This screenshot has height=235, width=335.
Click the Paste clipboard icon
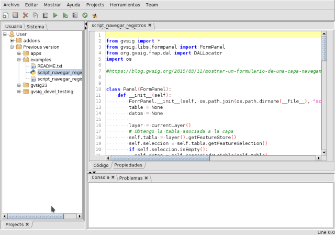45,16
